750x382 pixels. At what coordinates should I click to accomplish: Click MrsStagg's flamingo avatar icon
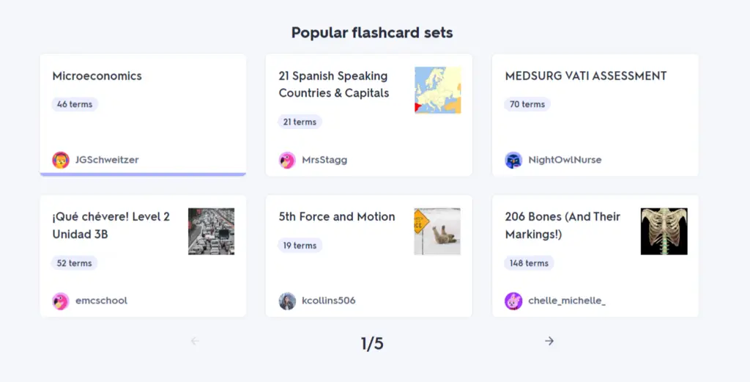[287, 160]
